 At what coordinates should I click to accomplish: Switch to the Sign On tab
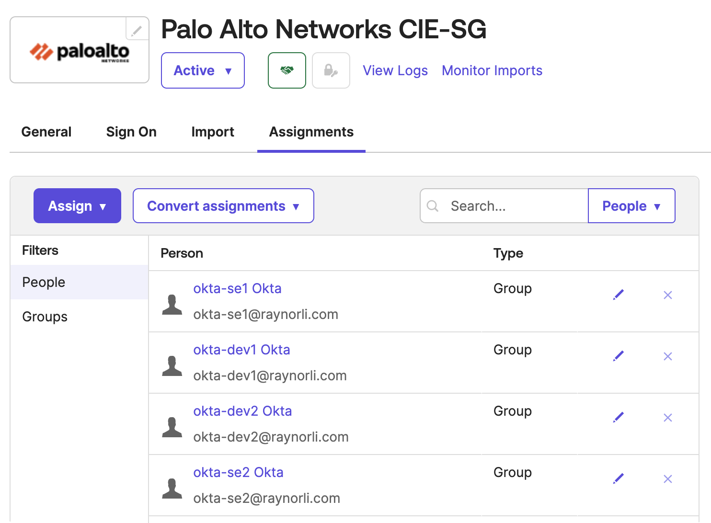[131, 132]
